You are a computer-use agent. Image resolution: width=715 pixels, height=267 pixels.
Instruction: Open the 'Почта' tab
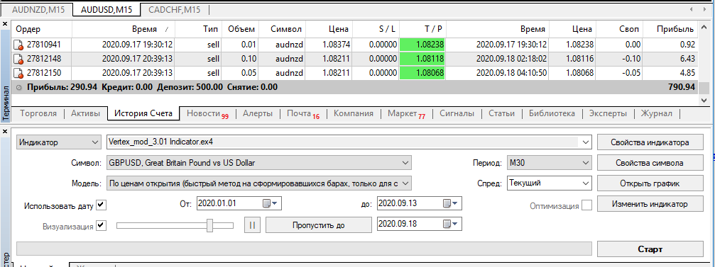[302, 113]
